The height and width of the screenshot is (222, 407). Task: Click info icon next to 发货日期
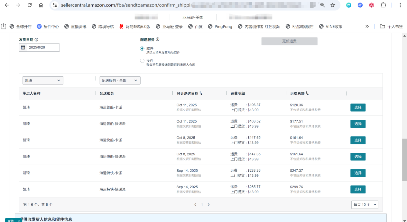click(36, 40)
